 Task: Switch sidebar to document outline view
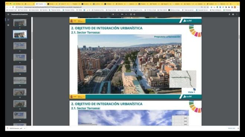coord(8,25)
